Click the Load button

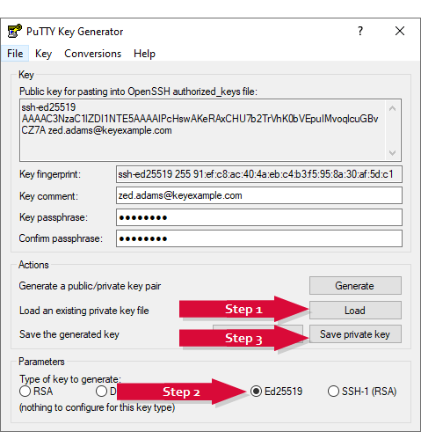coord(355,310)
